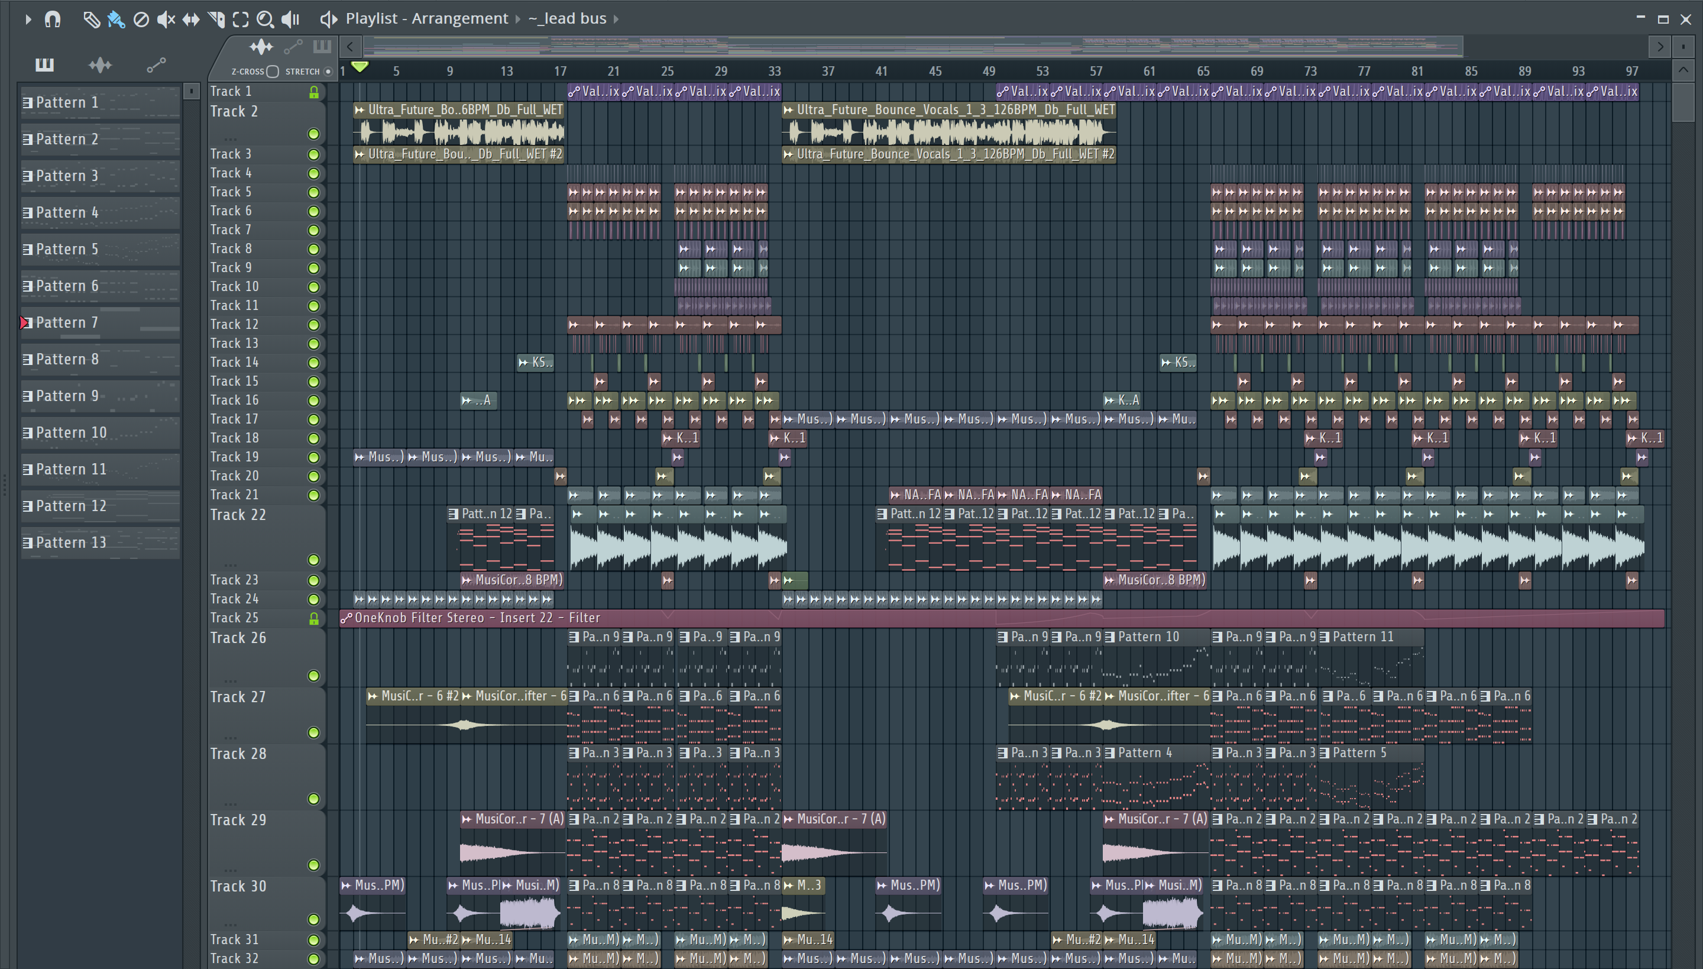1703x969 pixels.
Task: Open the Pattern 9 menu icon
Action: [28, 396]
